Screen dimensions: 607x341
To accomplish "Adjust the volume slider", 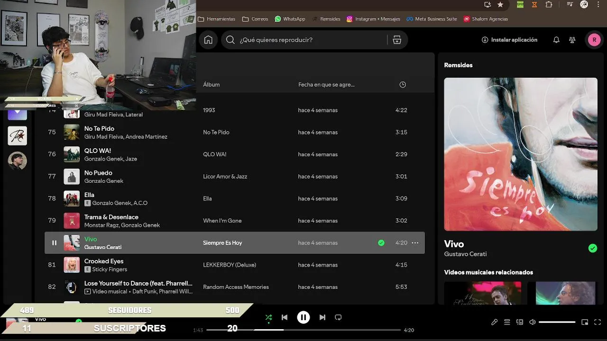I will [x=557, y=322].
